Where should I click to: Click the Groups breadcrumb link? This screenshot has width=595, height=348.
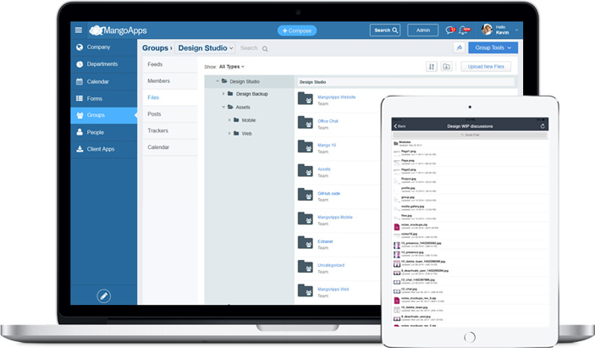[155, 48]
